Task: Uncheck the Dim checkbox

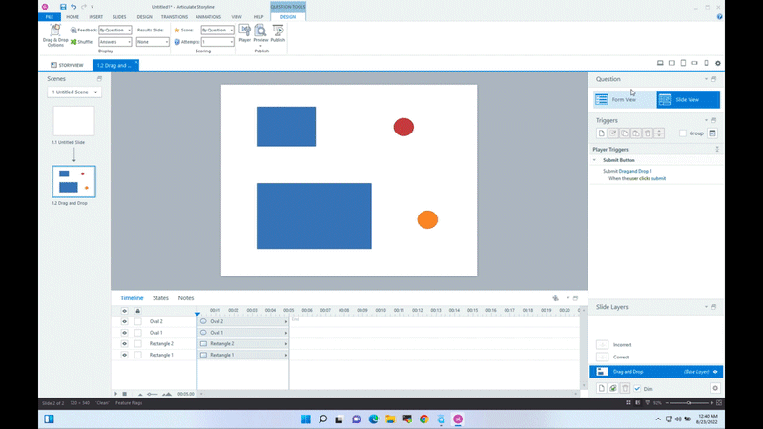Action: pyautogui.click(x=636, y=389)
